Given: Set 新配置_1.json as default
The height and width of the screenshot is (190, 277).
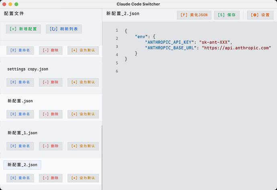Looking at the screenshot, I should [x=83, y=146].
